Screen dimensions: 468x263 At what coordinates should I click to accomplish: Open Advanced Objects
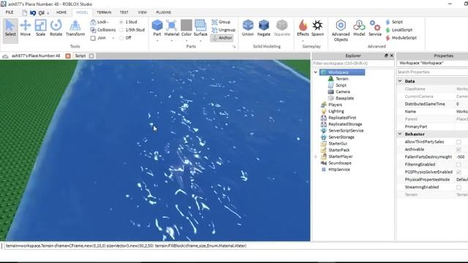(x=341, y=31)
